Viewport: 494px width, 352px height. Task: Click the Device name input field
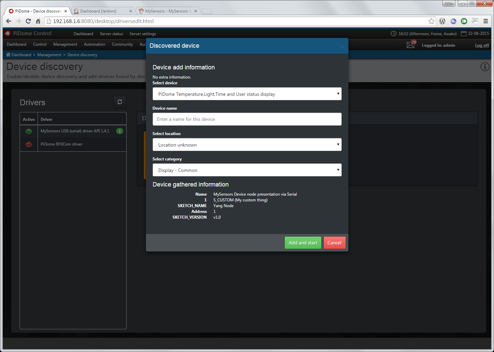click(247, 119)
